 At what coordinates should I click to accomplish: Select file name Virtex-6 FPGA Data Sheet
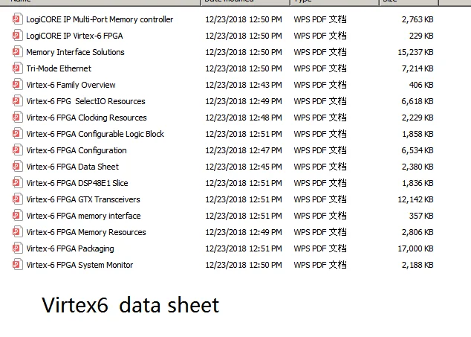tap(72, 167)
